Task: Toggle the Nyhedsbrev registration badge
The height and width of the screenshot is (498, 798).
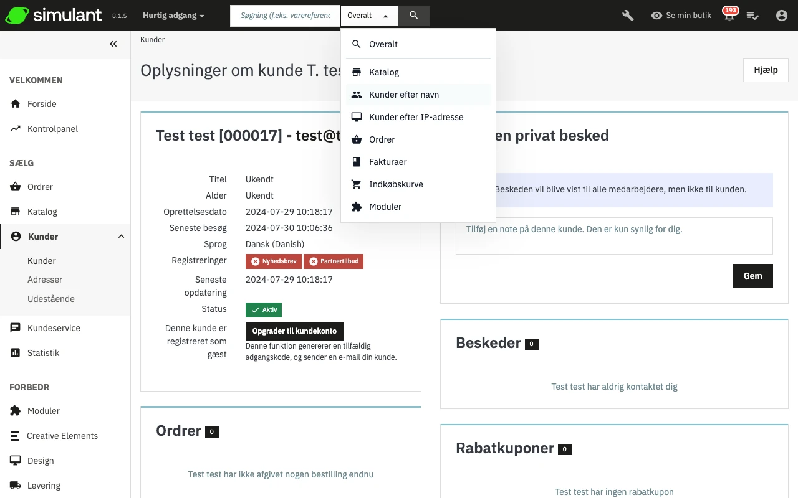Action: (x=273, y=261)
